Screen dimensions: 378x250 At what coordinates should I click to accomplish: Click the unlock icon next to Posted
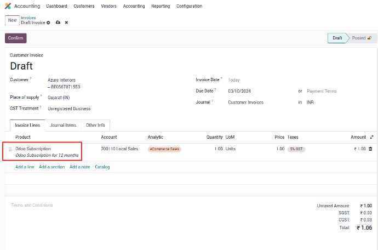tap(369, 38)
